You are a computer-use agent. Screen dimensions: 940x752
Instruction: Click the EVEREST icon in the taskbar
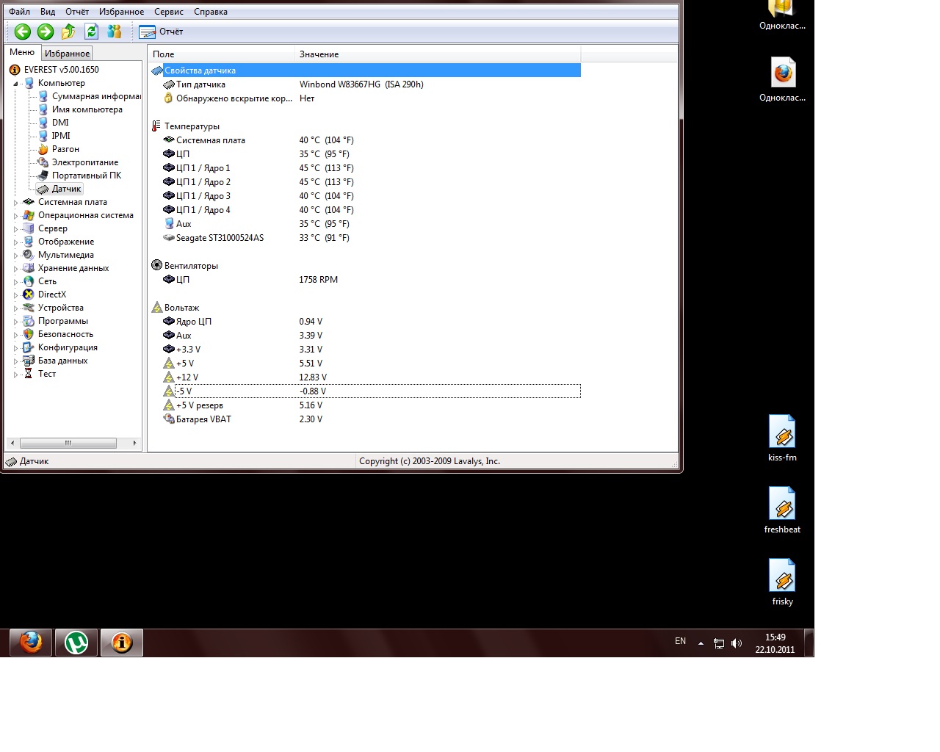(x=122, y=643)
